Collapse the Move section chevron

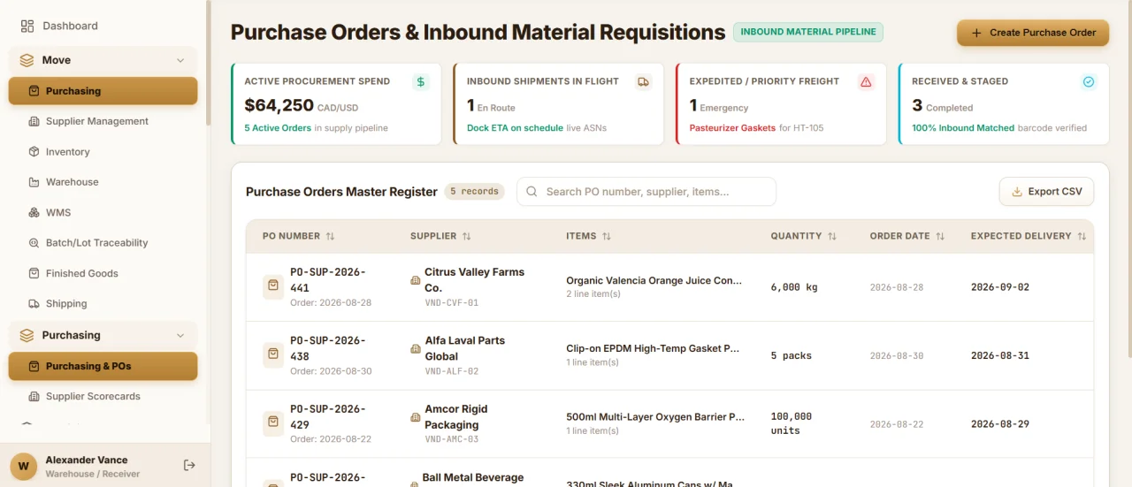[x=180, y=61]
